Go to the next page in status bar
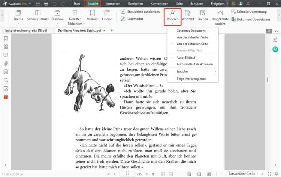 (147, 174)
